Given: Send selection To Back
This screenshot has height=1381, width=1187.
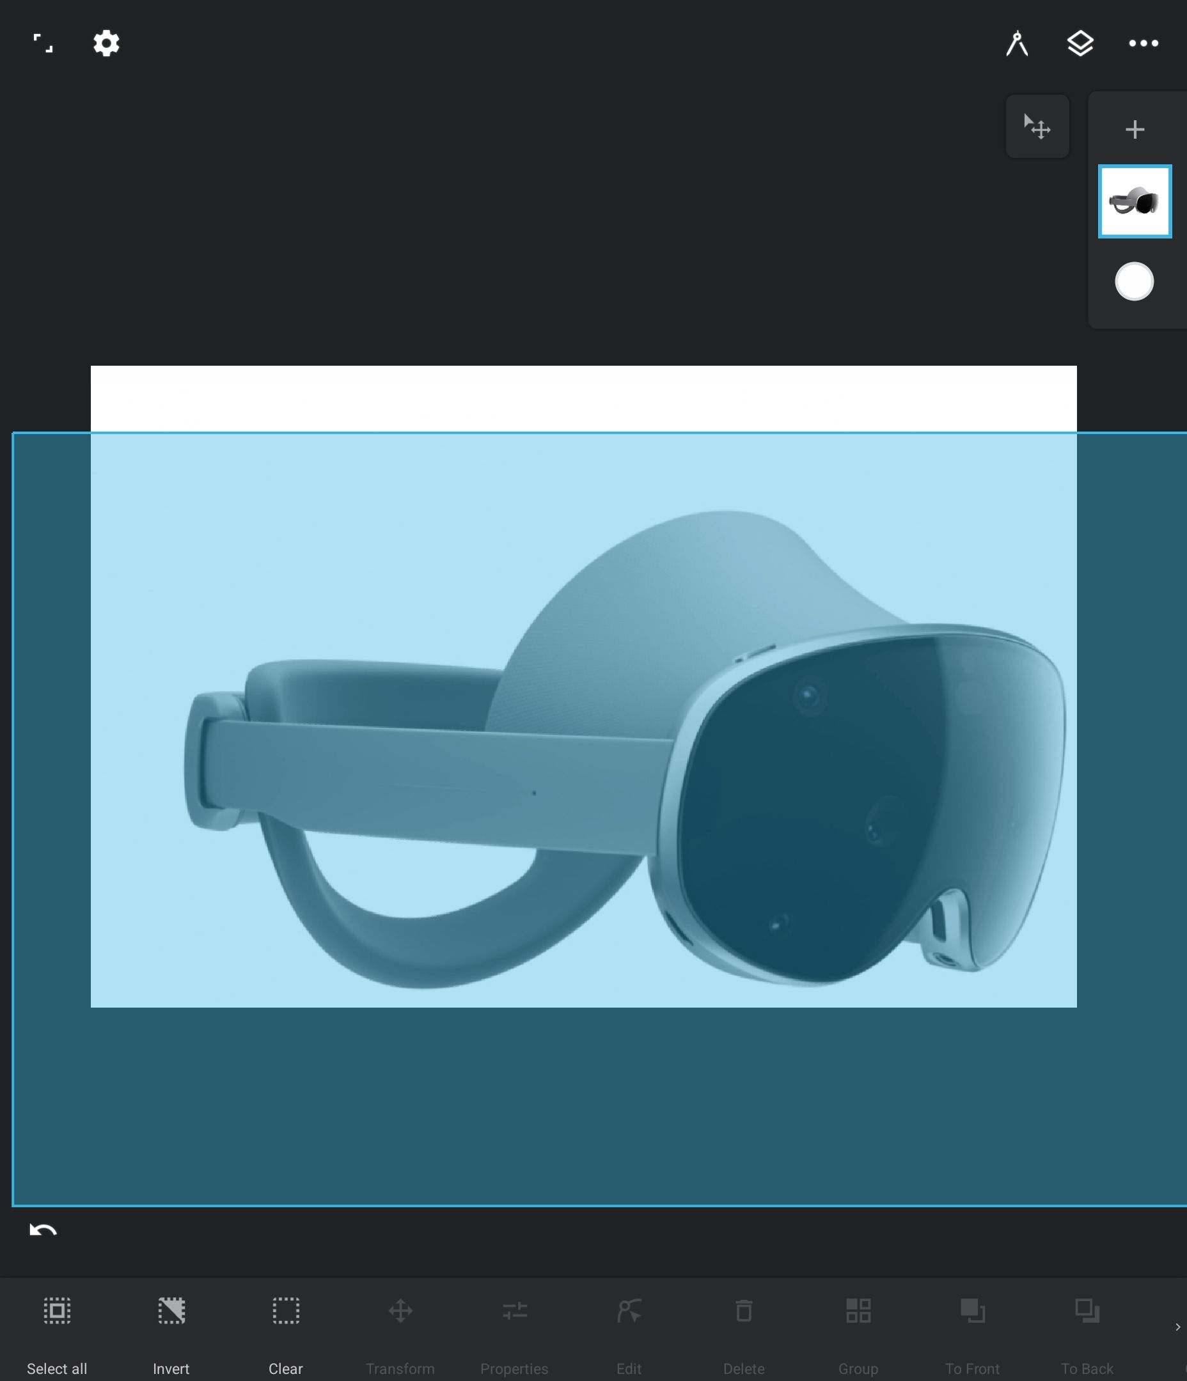Looking at the screenshot, I should (x=1087, y=1336).
